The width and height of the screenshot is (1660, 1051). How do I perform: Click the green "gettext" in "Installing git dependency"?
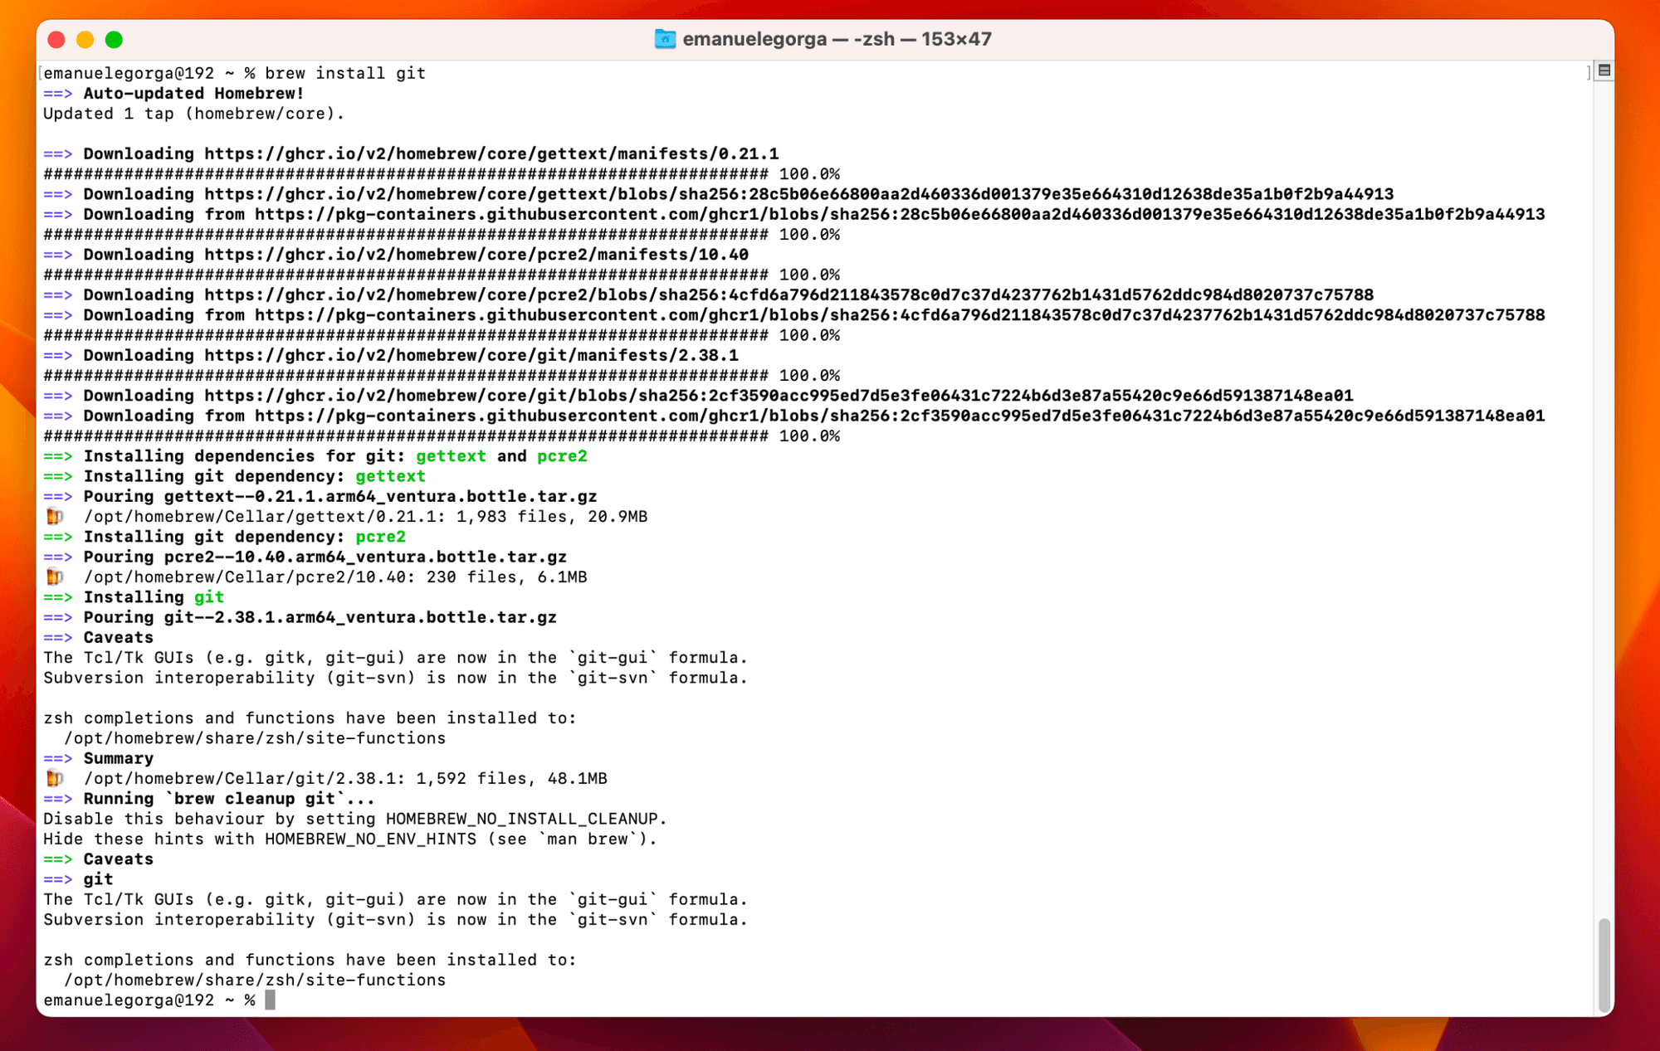[x=390, y=476]
